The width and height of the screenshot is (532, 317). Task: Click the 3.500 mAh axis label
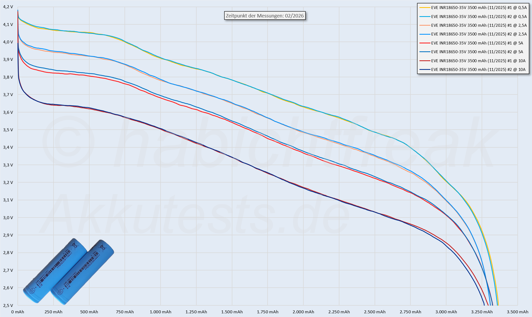[517, 312]
